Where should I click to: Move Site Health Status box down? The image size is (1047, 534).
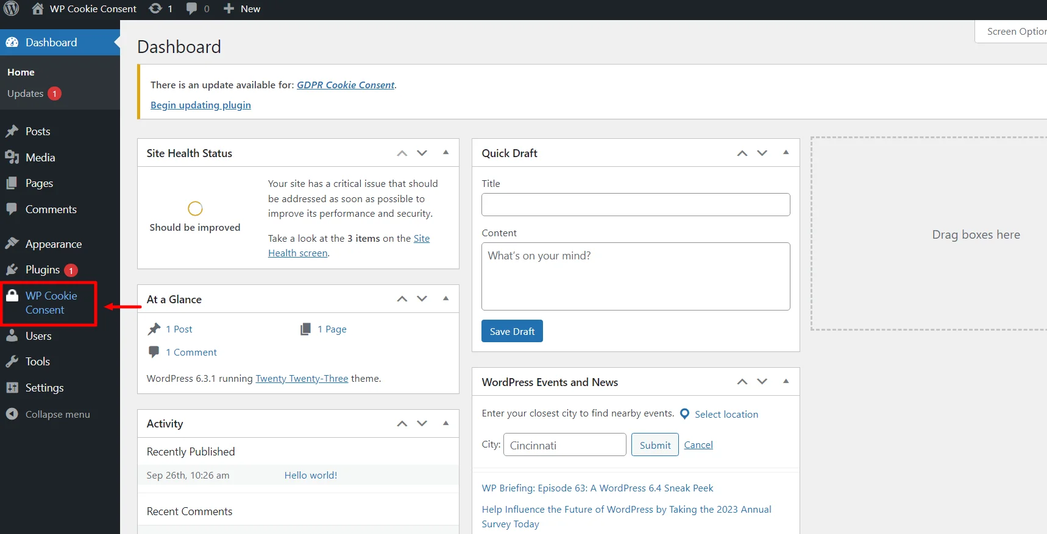pyautogui.click(x=422, y=153)
